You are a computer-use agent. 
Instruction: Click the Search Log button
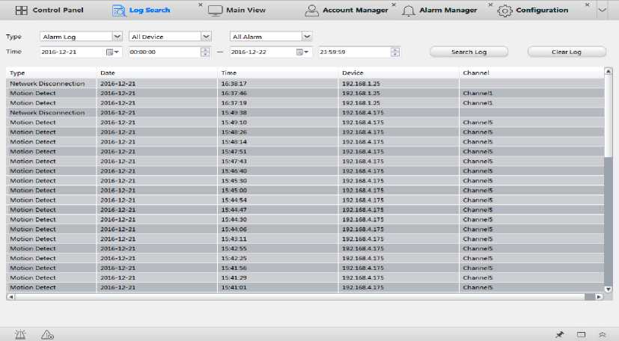coord(469,52)
